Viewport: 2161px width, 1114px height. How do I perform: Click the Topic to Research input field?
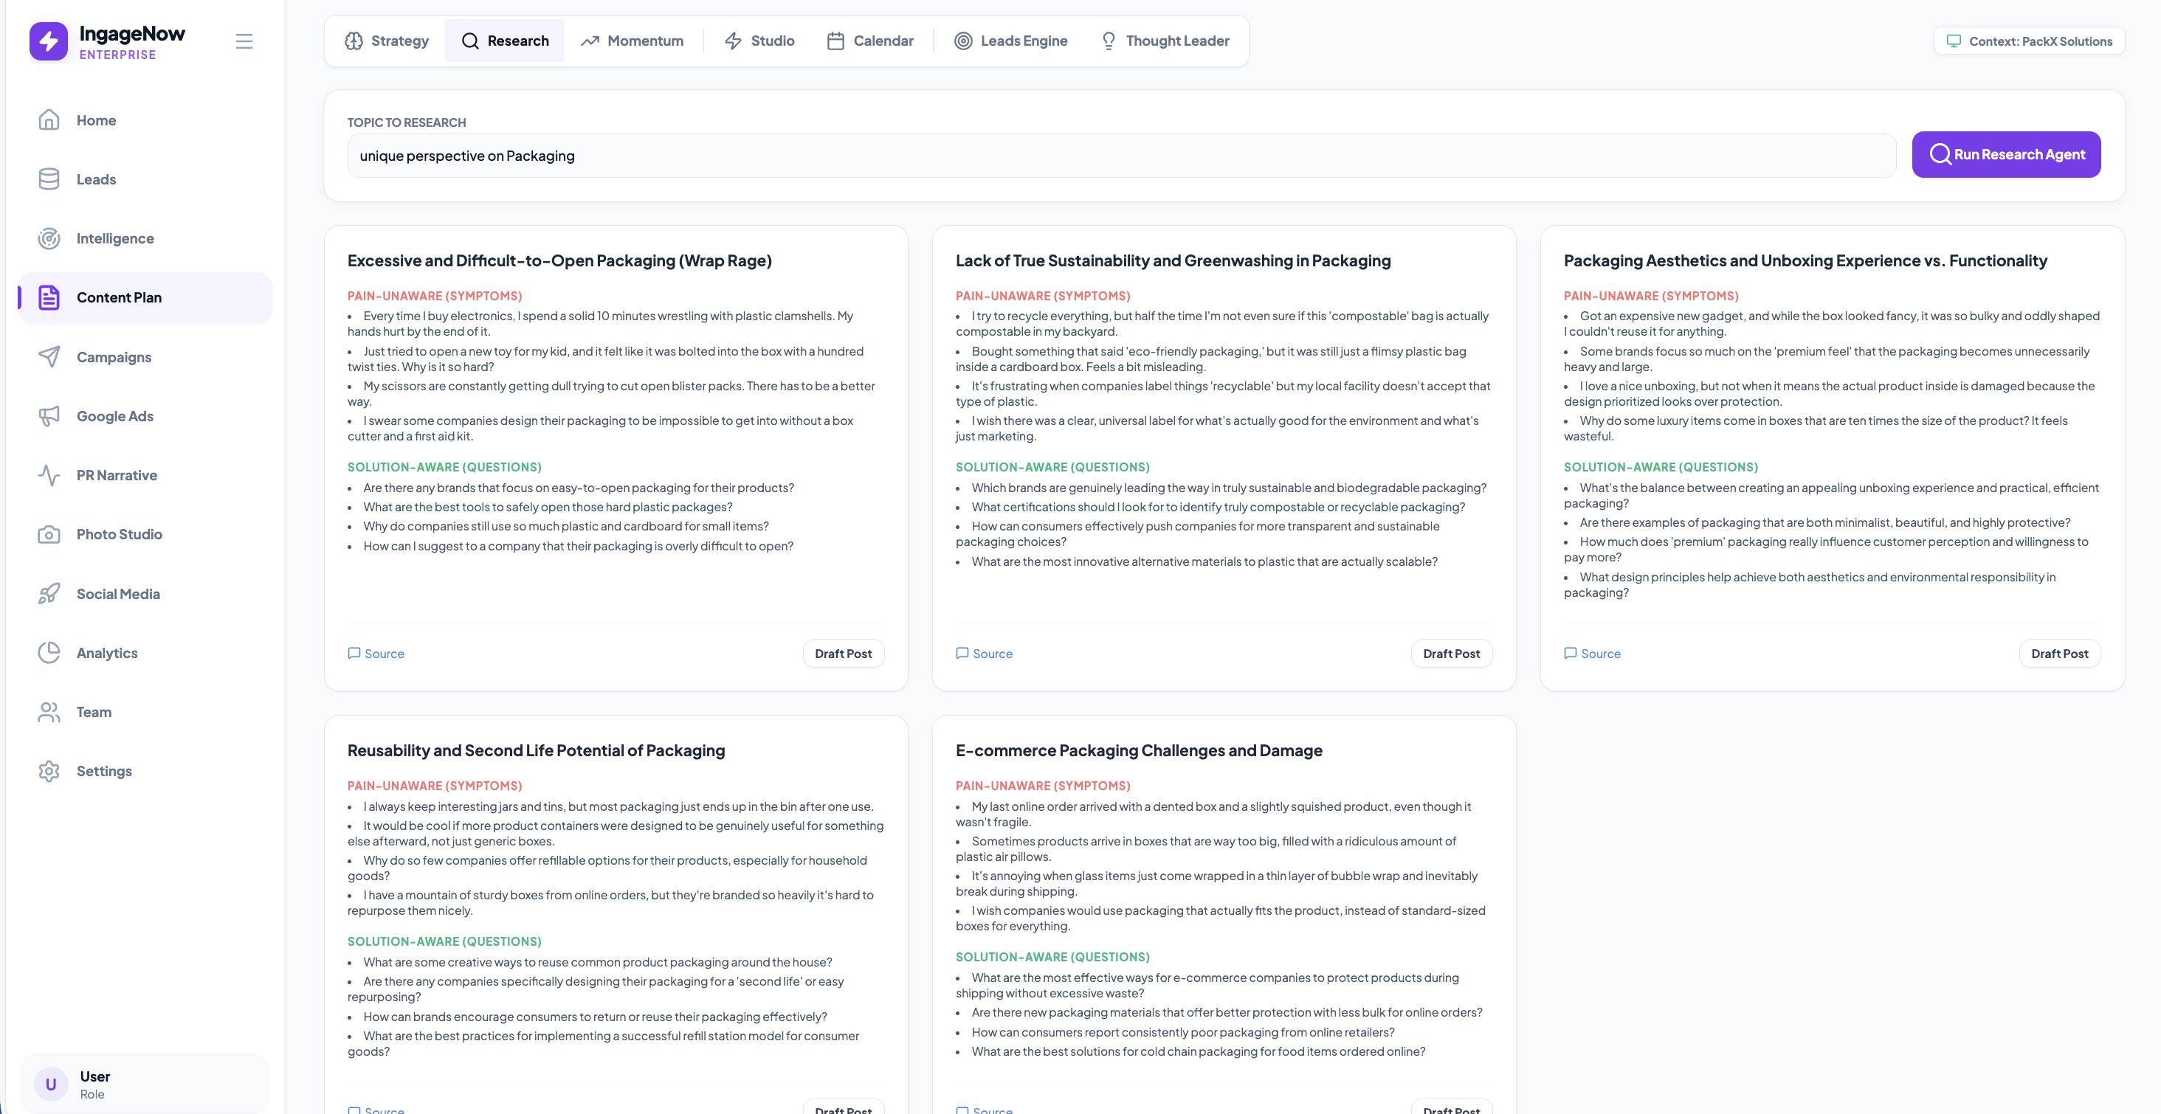click(1121, 156)
